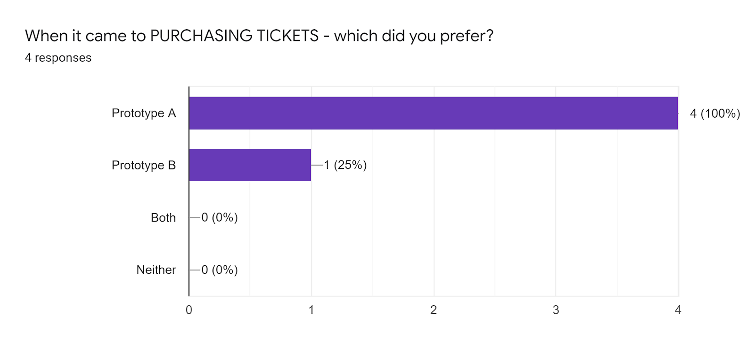Viewport: 754px width, 358px height.
Task: Click the Neither category label
Action: pos(156,270)
